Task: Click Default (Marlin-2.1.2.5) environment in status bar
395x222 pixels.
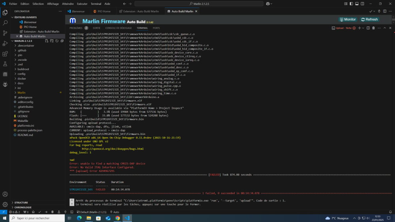Action: coord(92,212)
